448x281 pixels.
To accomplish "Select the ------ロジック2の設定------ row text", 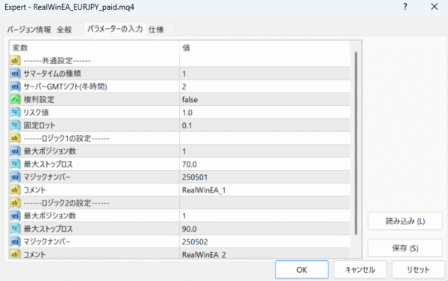I will pos(66,203).
